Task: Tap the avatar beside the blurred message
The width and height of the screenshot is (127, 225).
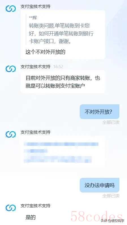Action: coord(11,134)
